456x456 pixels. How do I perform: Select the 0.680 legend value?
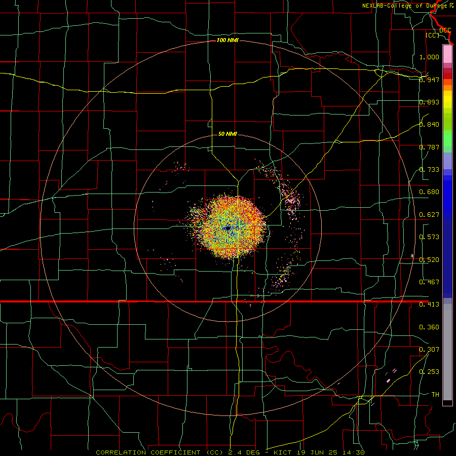point(429,192)
